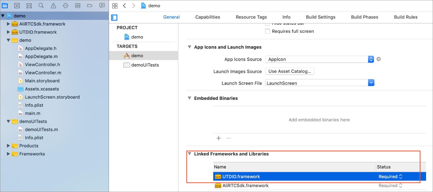
Task: Open the Breakpoint navigator
Action: (x=90, y=5)
